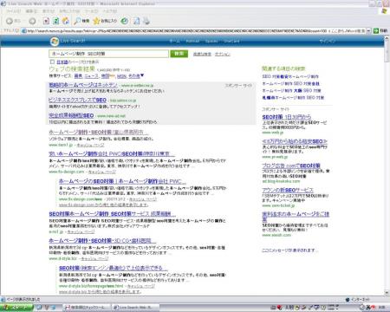Click the Refresh page icon
The image size is (390, 312).
click(56, 21)
